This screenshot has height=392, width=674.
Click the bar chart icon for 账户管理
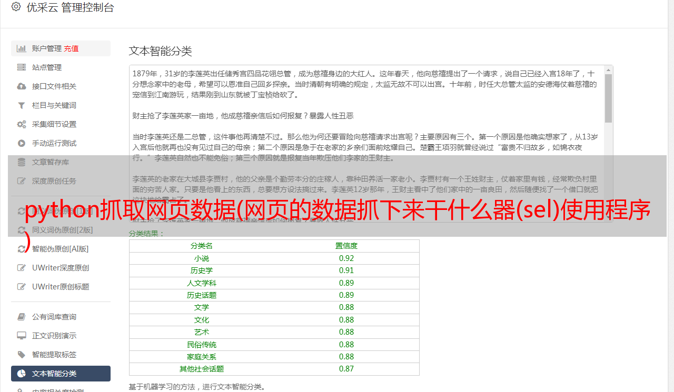[22, 48]
